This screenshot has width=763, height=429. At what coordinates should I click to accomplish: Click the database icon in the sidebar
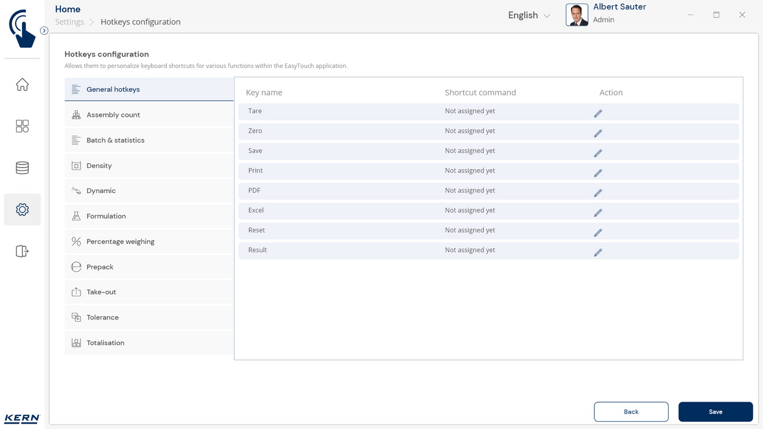(22, 168)
